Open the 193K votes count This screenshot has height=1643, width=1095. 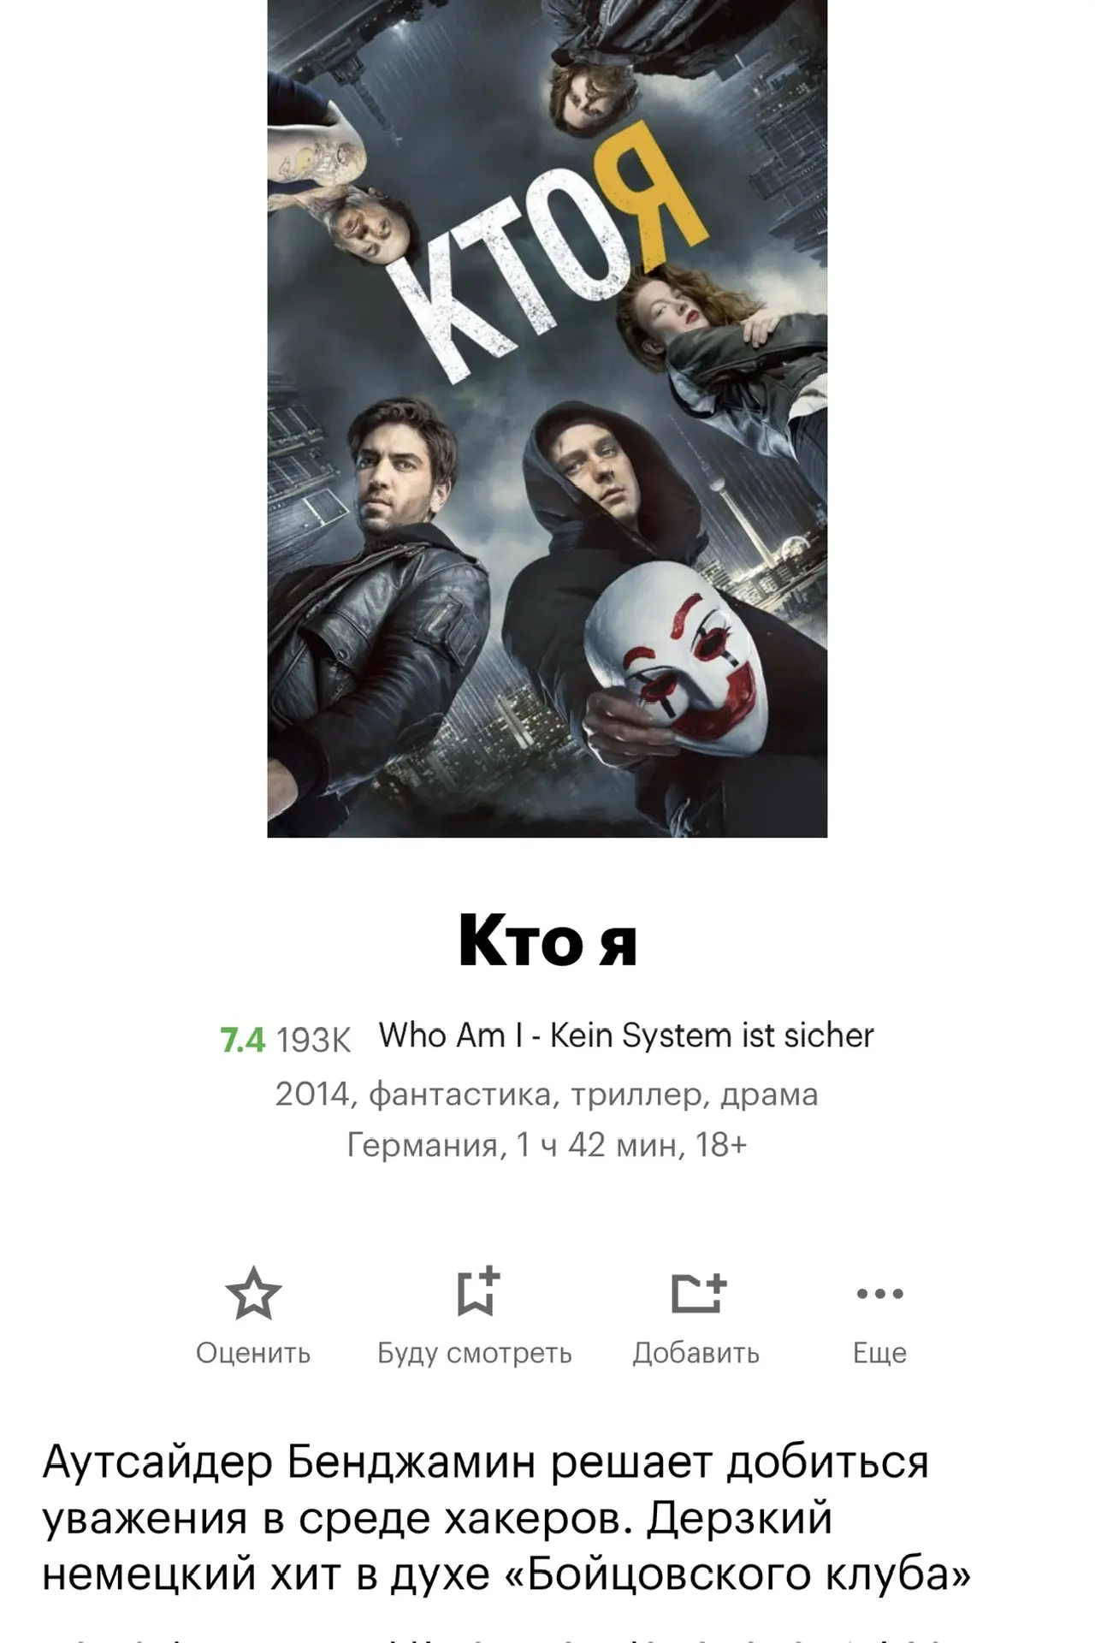tap(314, 1040)
